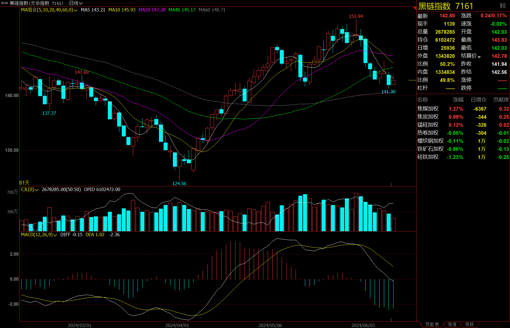Viewport: 510px width, 328px height.
Task: Open the MACD(12,26,9) indicator dropdown
Action: tap(55, 235)
